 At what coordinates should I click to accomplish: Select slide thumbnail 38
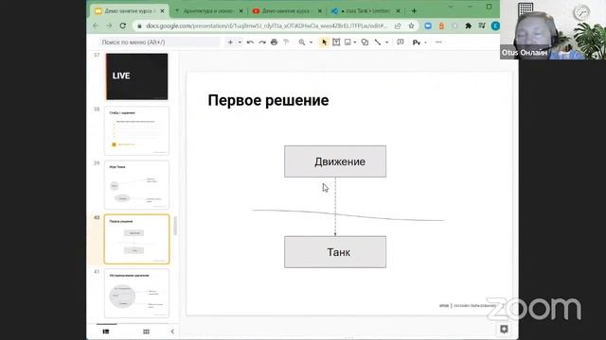coord(136,130)
